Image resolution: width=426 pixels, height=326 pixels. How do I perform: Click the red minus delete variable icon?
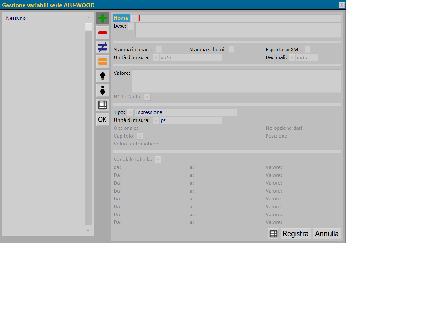tap(102, 33)
